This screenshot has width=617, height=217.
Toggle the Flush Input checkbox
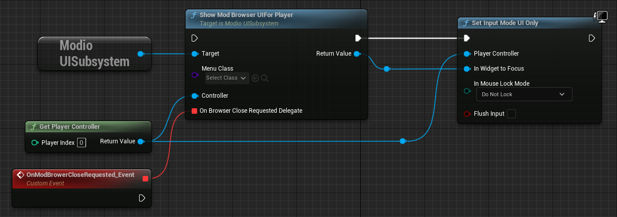click(511, 114)
